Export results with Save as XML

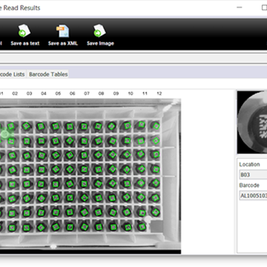click(63, 36)
